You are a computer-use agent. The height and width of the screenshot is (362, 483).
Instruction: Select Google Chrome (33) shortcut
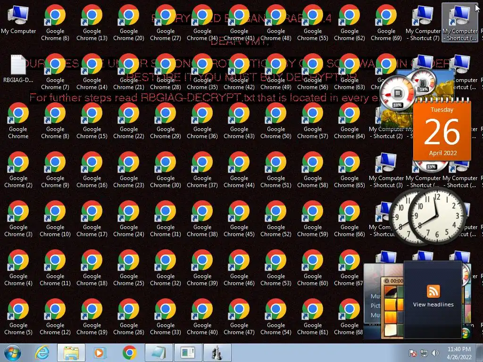pos(166,317)
